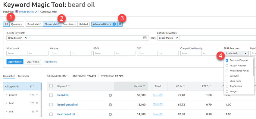Check the select-all keywords checkbox
The image size is (256, 119).
(x=51, y=86)
